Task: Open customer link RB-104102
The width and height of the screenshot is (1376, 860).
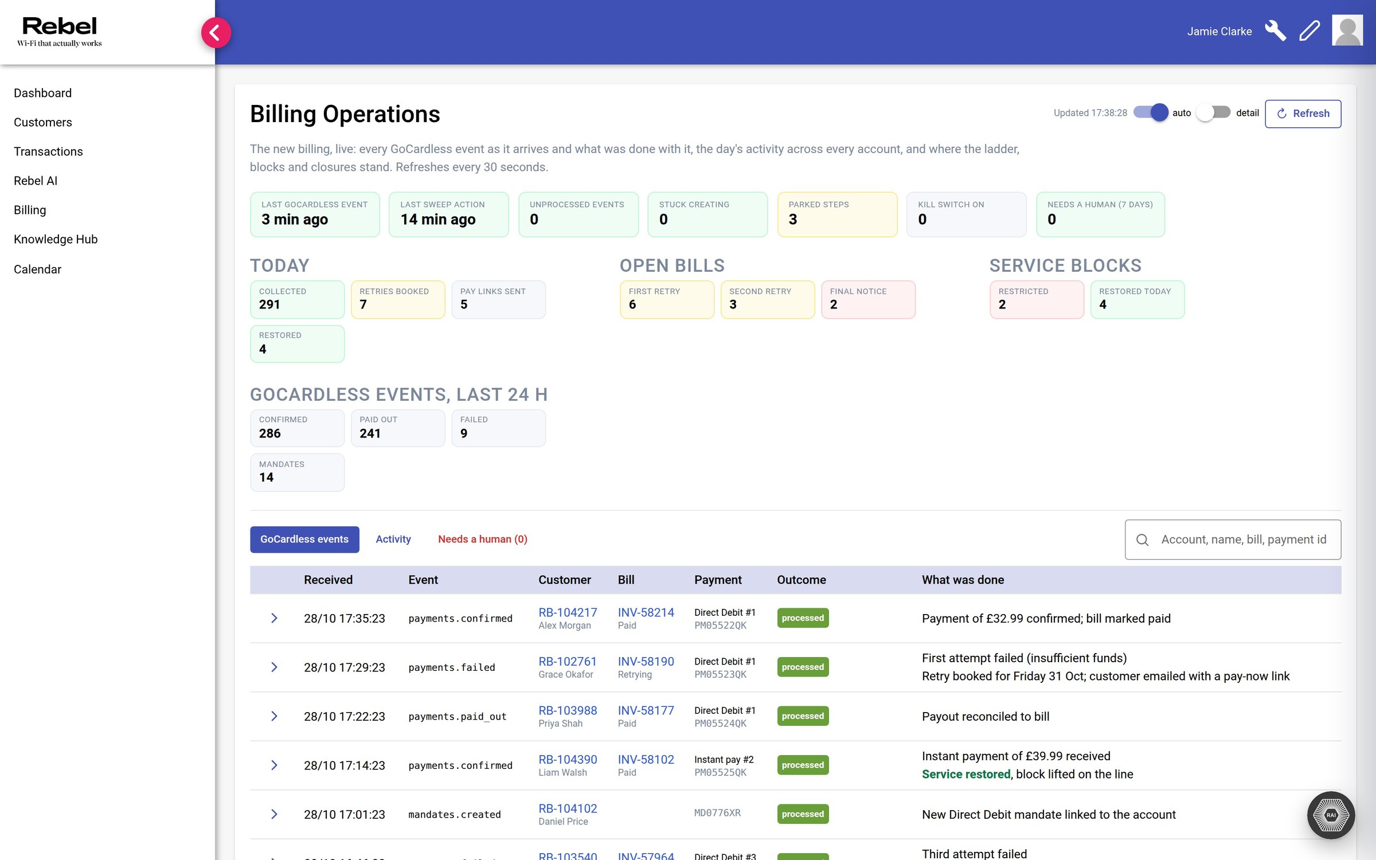Action: 568,808
